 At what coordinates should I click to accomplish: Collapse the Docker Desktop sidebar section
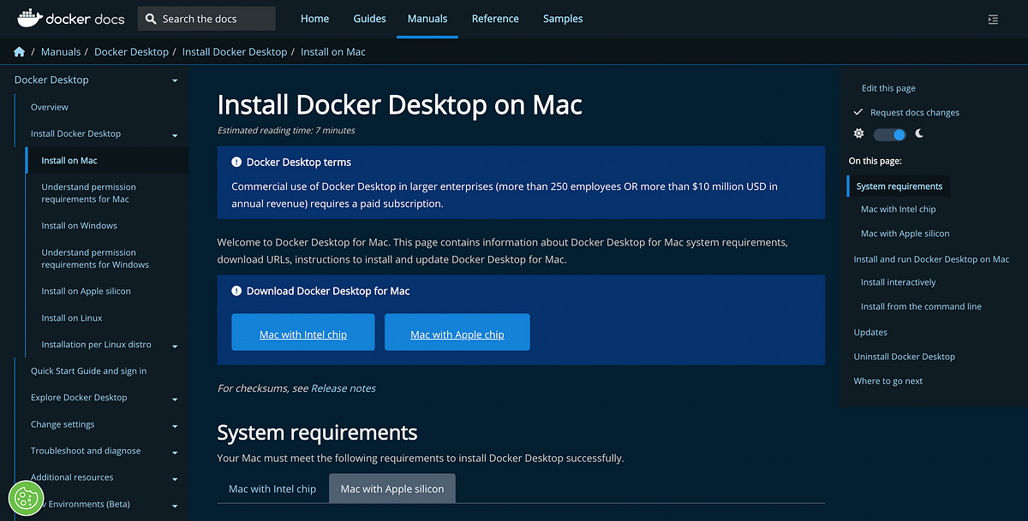(174, 80)
